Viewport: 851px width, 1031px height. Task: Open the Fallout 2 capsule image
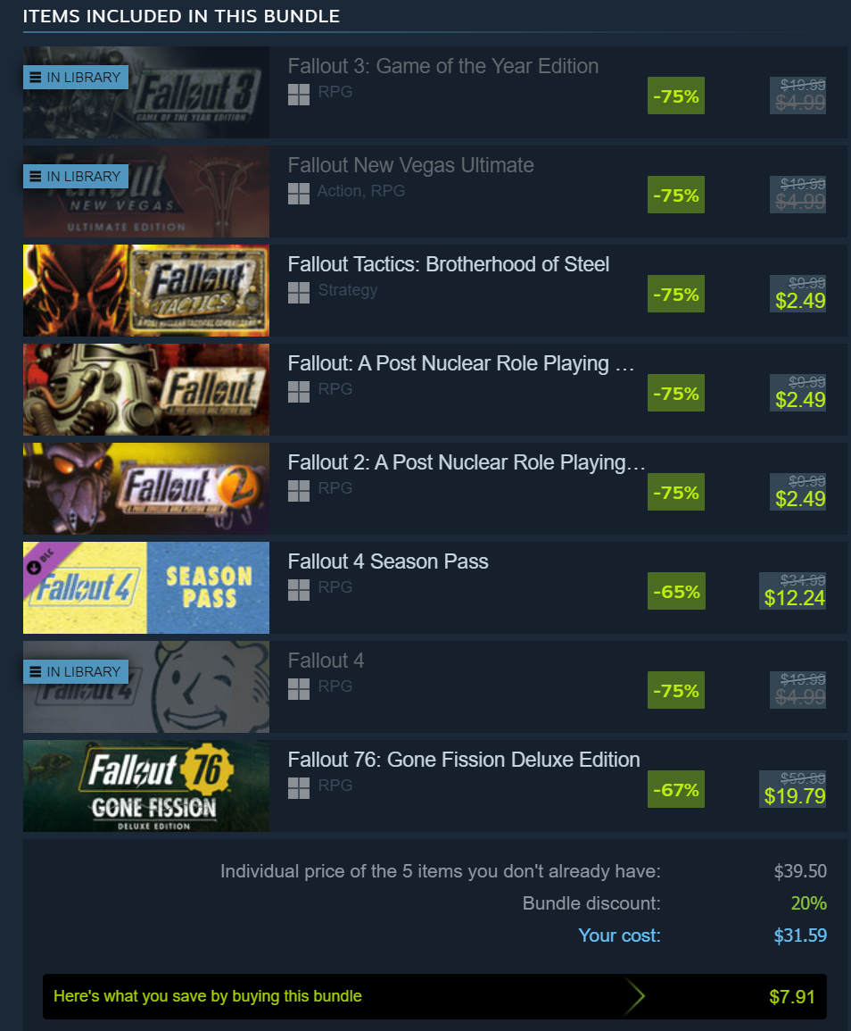pos(146,488)
